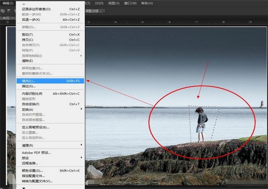
Task: Select the add-to-selection mode icon
Action: pyautogui.click(x=3, y=11)
